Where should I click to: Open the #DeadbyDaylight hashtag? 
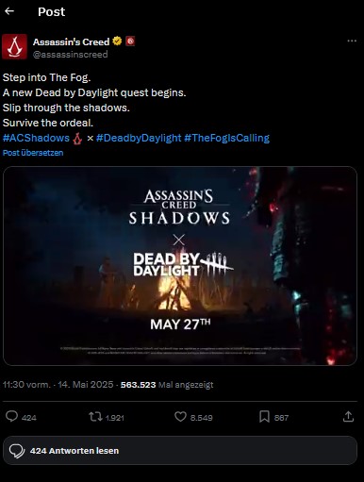(139, 138)
